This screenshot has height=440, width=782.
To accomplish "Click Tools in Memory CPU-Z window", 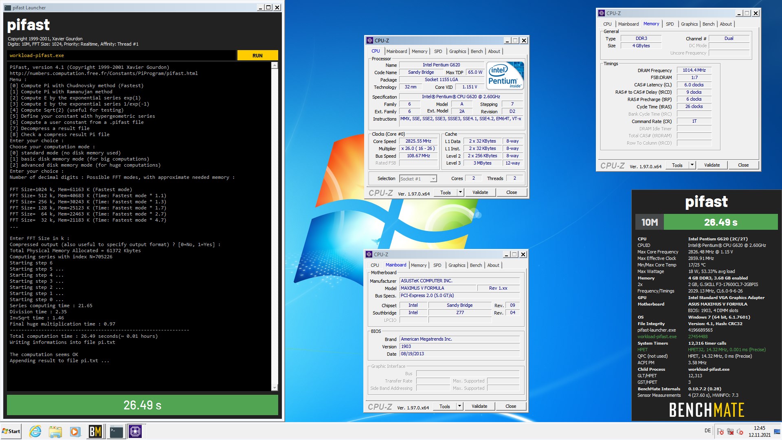I will [677, 165].
